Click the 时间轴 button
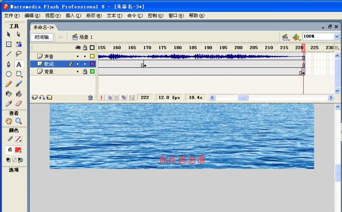Viewport: 342px width, 212px height. coord(42,37)
